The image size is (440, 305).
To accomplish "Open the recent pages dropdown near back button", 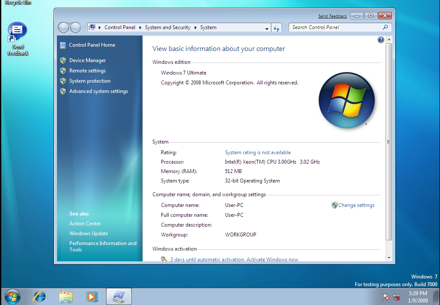I will tap(83, 27).
